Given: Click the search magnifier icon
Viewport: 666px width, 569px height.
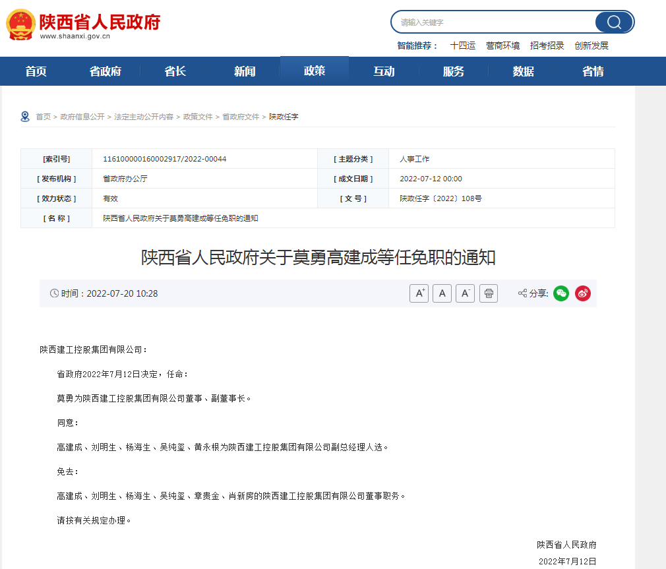Looking at the screenshot, I should tap(614, 22).
